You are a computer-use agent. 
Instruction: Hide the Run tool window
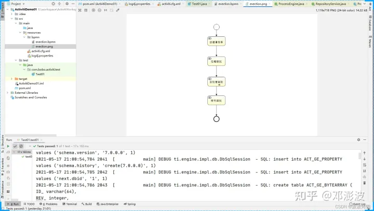[x=365, y=140]
